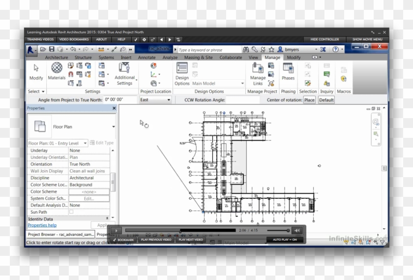Toggle Auto Play on the video controller
413x280 pixels.
pos(285,240)
